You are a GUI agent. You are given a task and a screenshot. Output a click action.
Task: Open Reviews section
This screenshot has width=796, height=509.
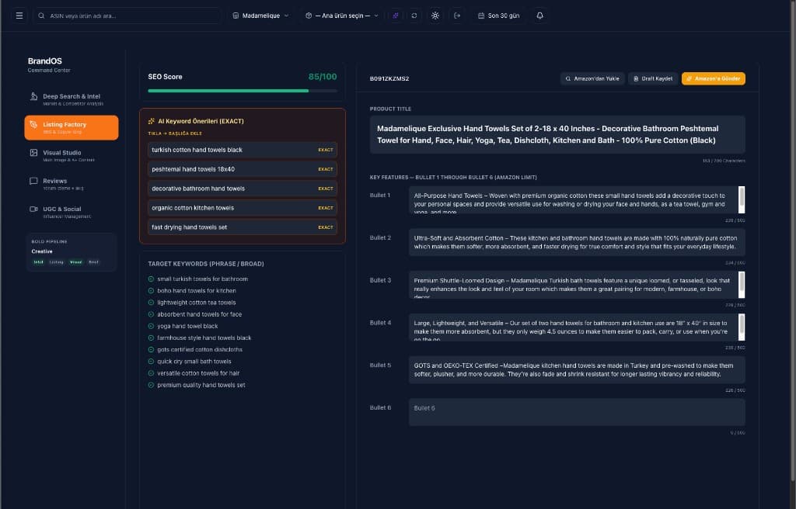tap(71, 184)
